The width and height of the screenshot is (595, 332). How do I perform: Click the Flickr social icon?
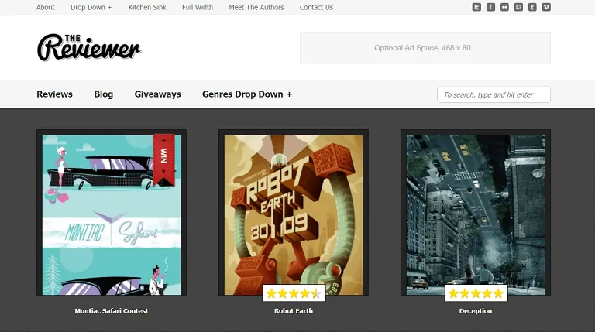(504, 7)
